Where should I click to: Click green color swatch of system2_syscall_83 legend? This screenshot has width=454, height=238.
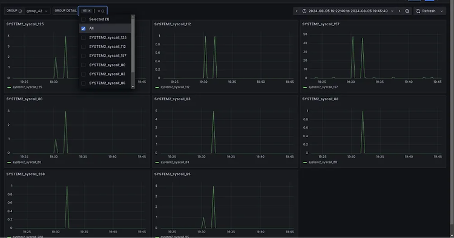157,162
